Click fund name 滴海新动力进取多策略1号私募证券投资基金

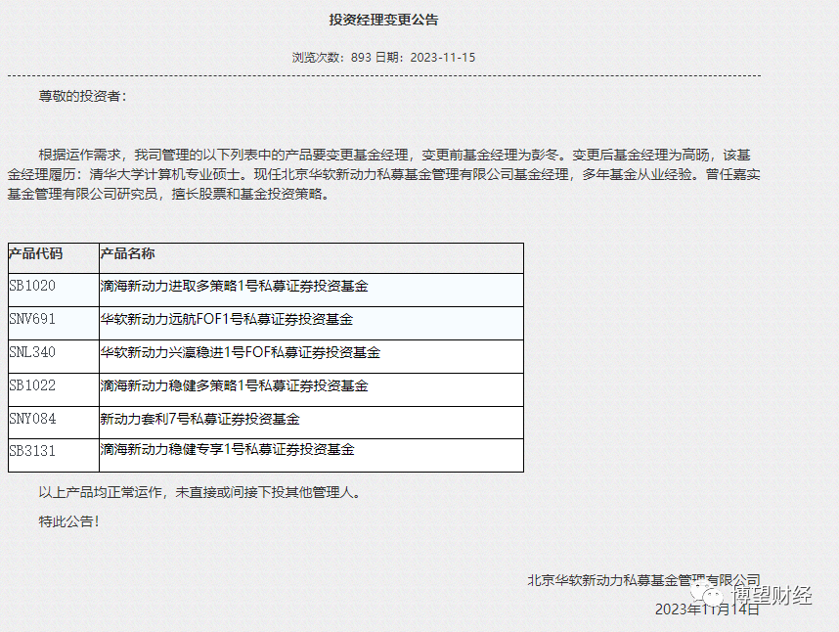233,287
